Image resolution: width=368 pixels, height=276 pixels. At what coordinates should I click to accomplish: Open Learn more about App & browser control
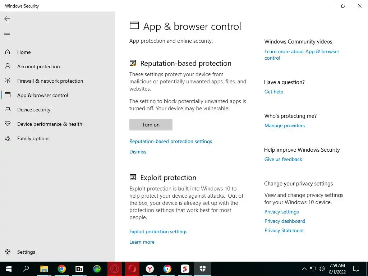pyautogui.click(x=302, y=55)
